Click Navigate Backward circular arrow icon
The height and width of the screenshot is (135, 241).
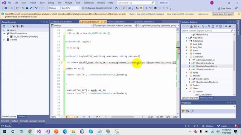6,8
